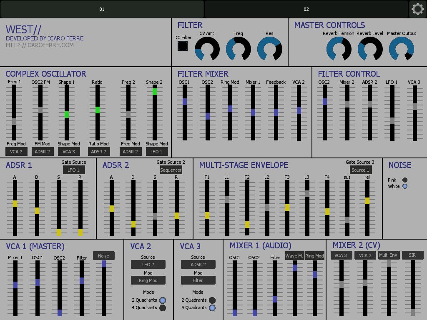This screenshot has width=427, height=320.
Task: Click the green Shape 2 slider handle
Action: point(155,91)
